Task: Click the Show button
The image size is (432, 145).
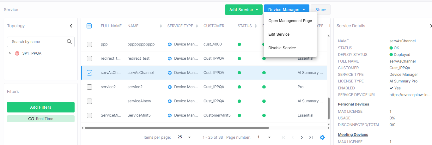Action: [x=320, y=9]
